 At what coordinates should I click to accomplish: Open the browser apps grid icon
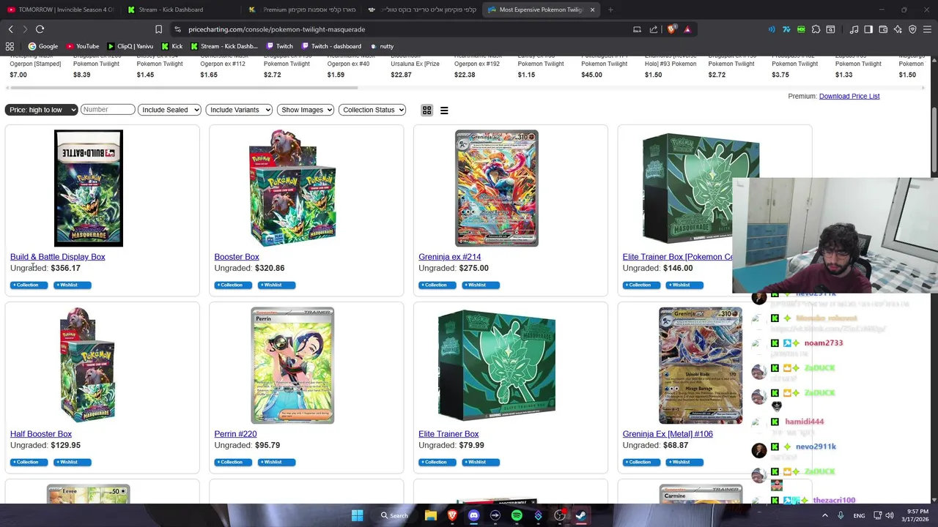click(x=10, y=46)
